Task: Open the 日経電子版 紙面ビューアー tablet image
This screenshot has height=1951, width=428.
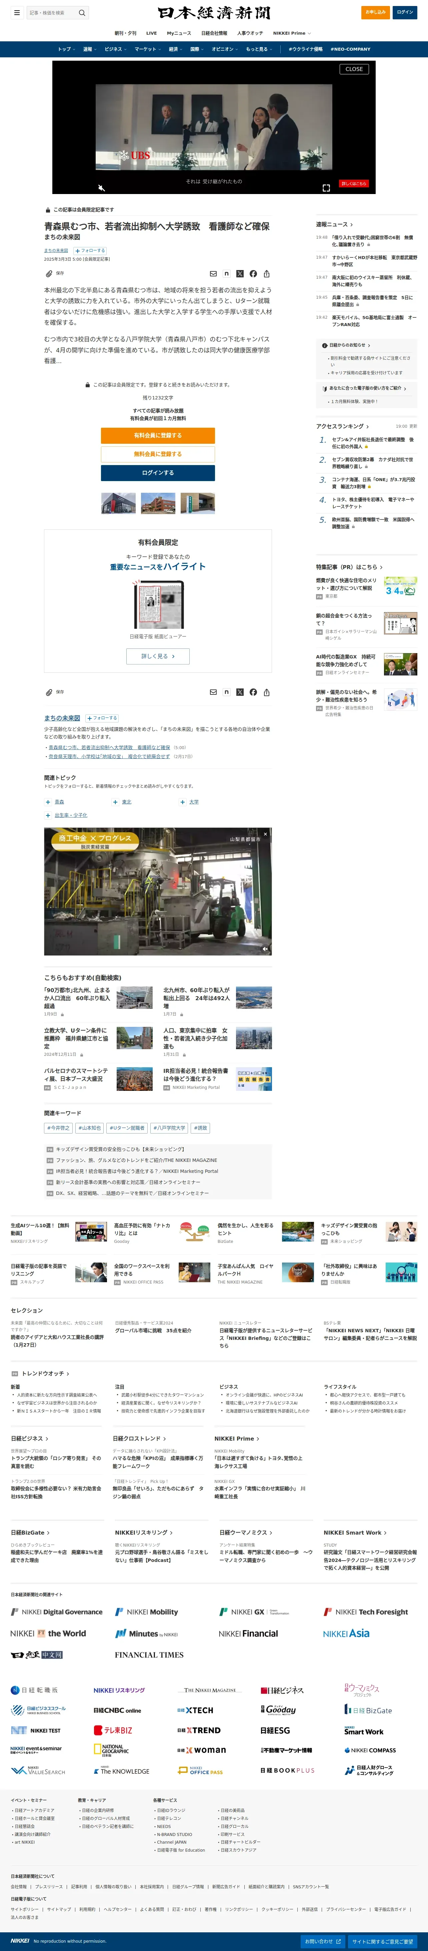Action: coord(158,605)
